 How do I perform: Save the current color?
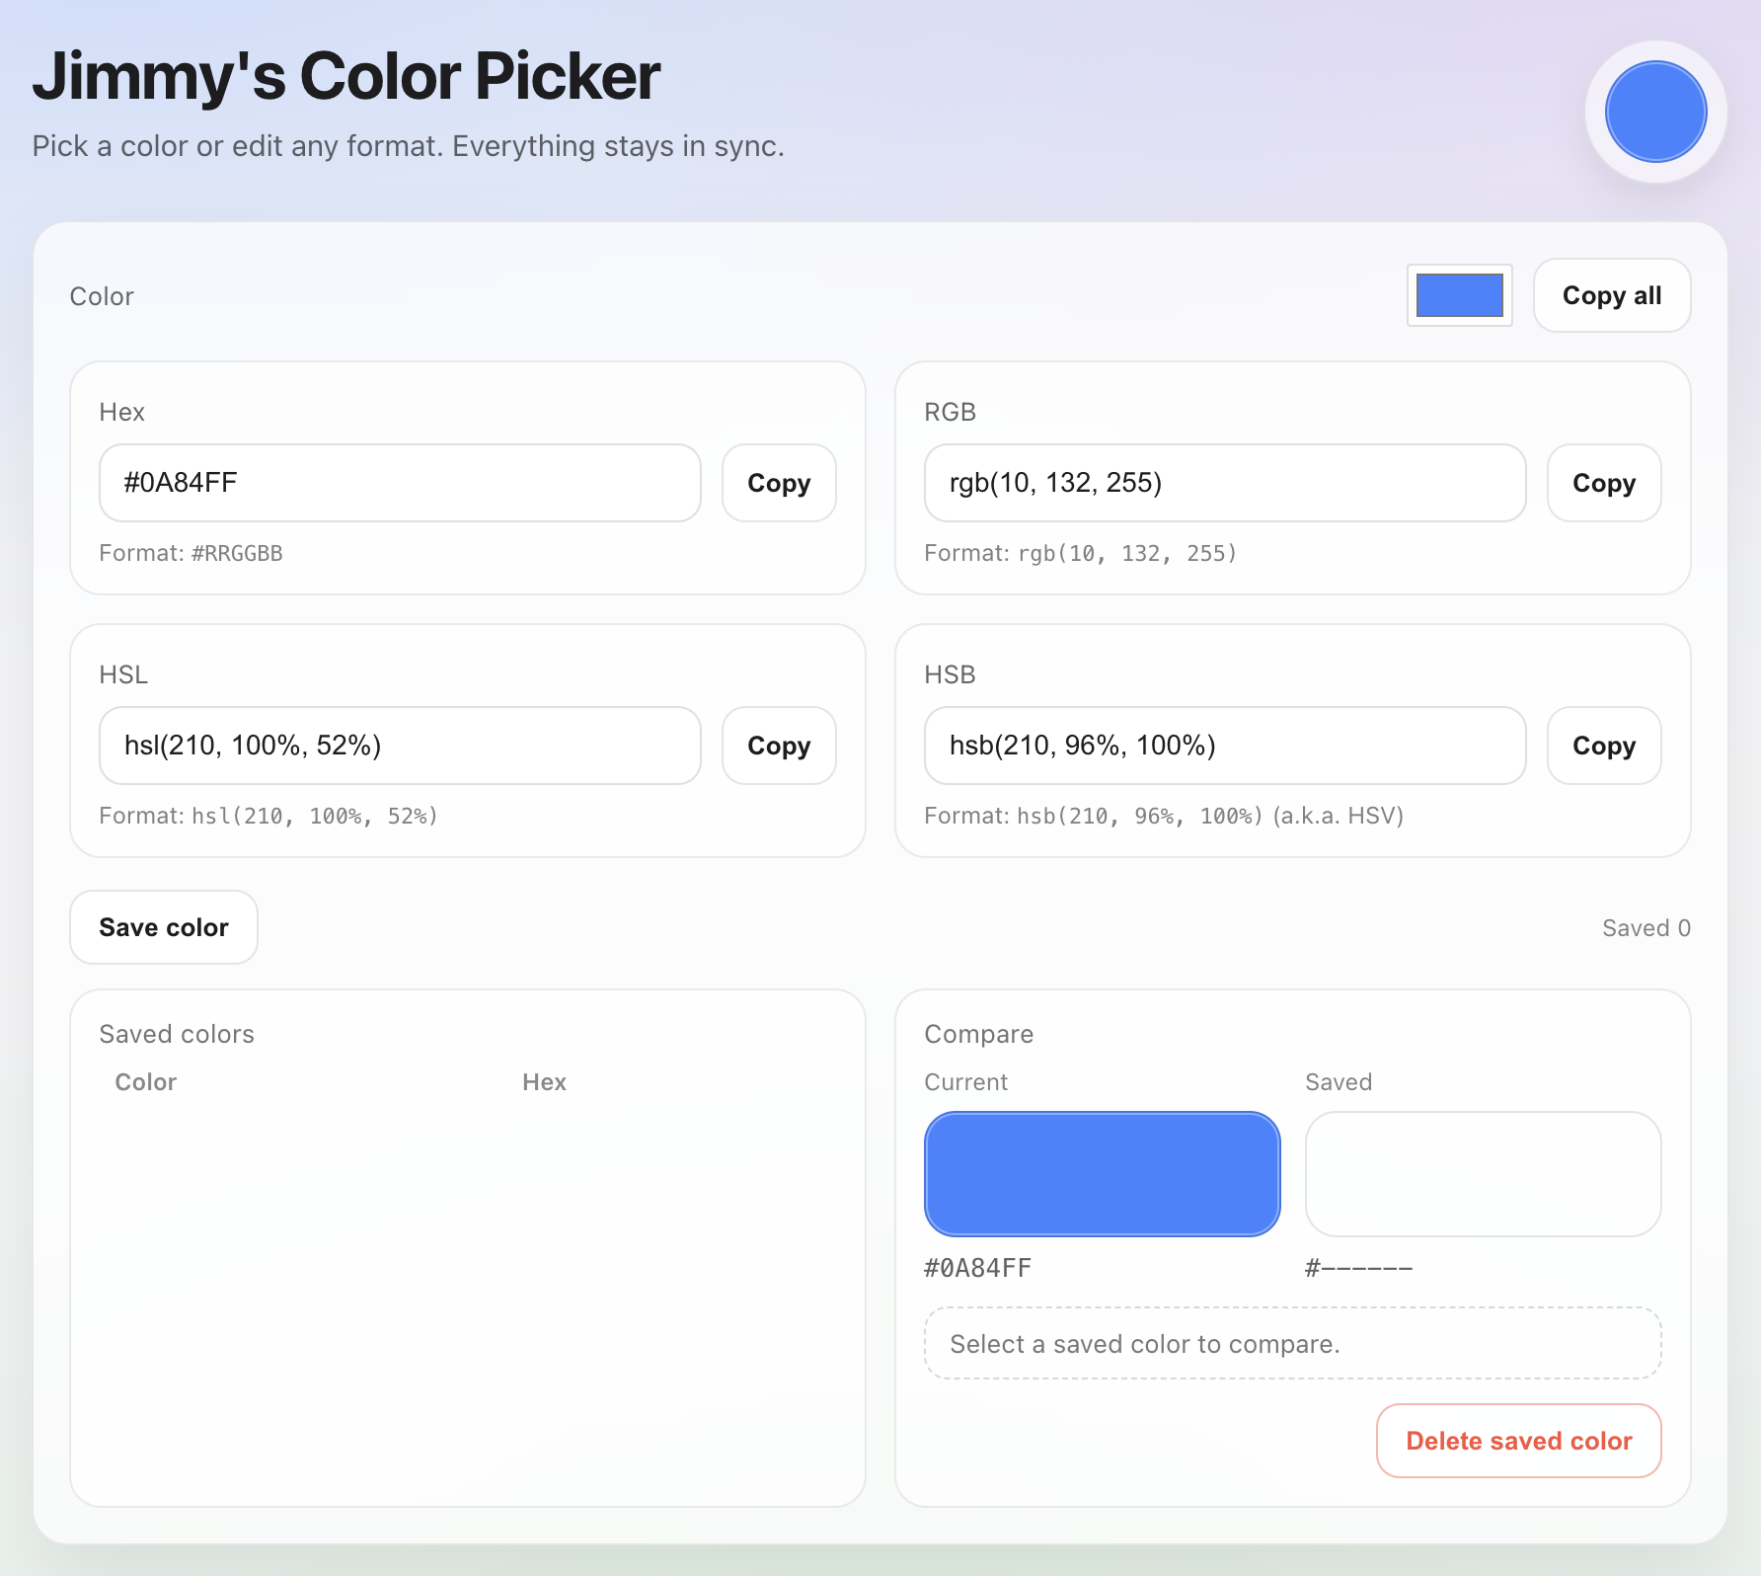tap(164, 927)
